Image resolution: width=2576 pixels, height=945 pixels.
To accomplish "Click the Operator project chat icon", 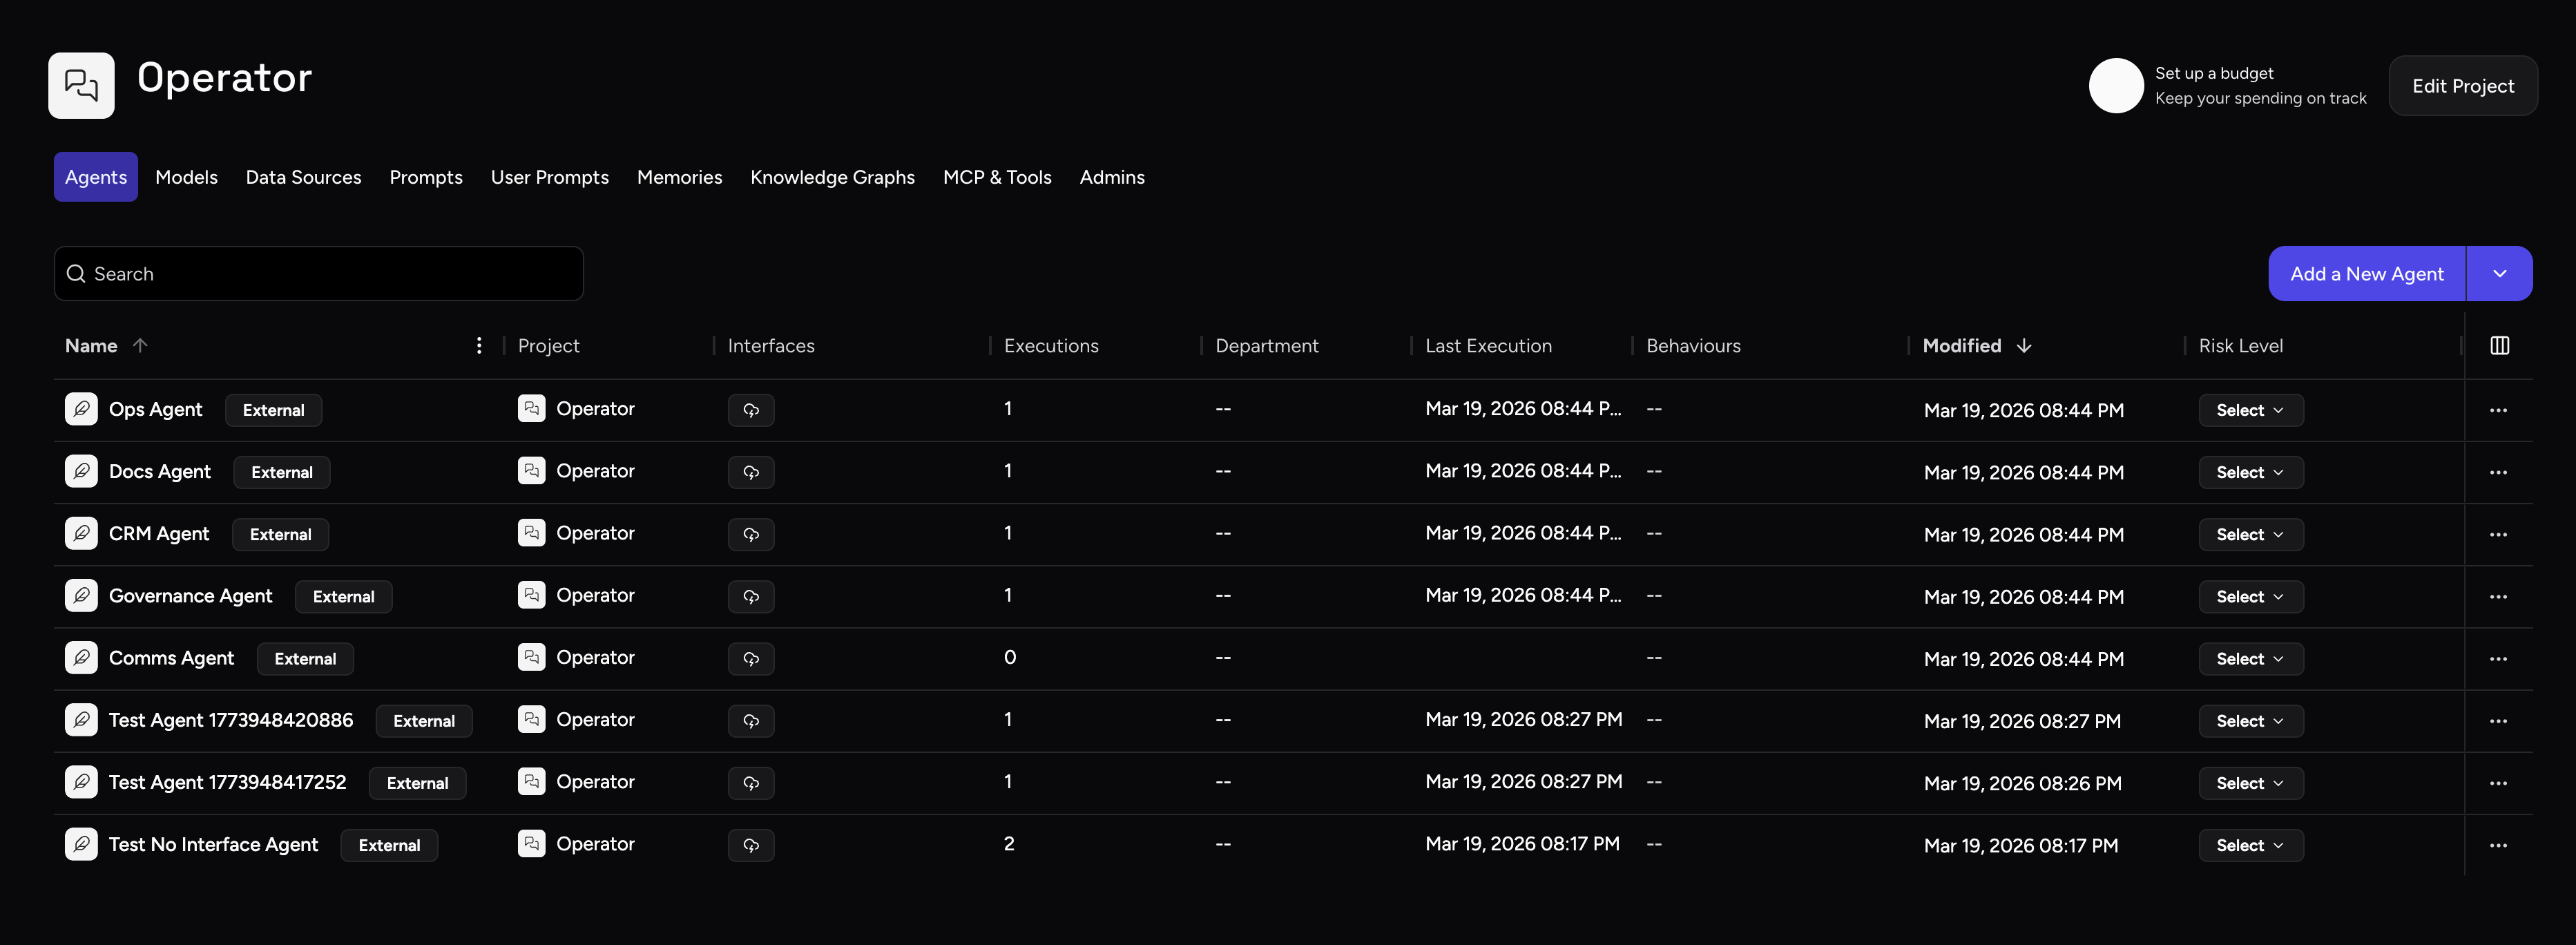I will point(81,85).
